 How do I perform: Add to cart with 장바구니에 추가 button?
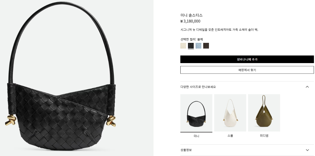point(247,59)
